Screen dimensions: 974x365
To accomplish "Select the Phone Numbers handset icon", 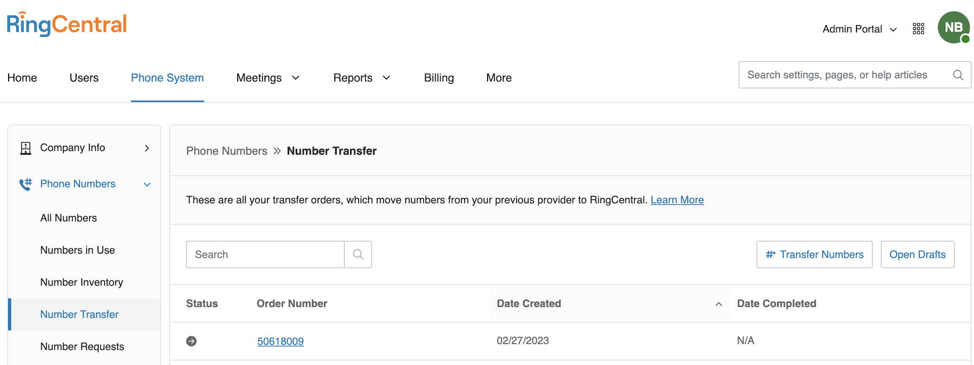I will coord(25,184).
